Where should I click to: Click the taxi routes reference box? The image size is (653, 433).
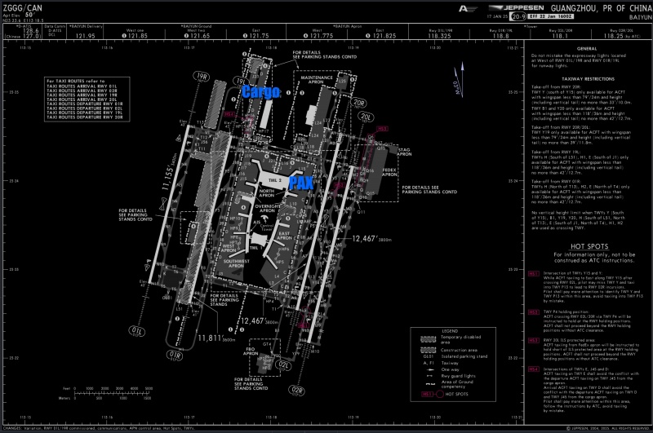point(85,99)
